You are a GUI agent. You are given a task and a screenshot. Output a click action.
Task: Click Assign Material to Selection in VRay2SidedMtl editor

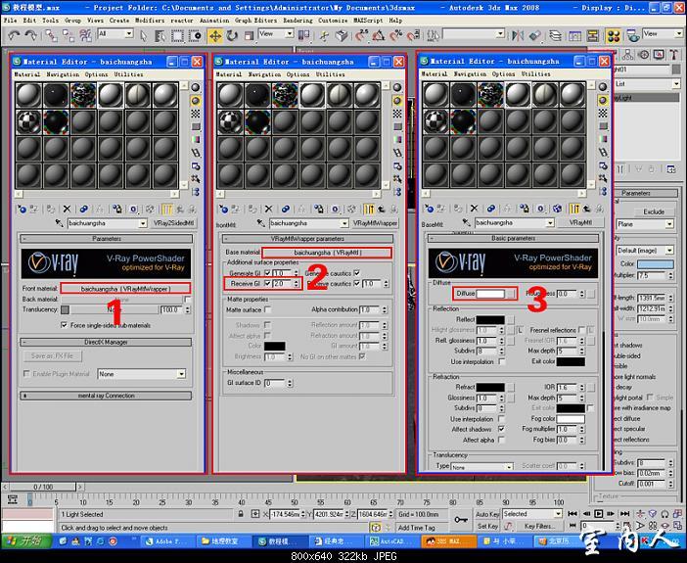click(x=51, y=210)
